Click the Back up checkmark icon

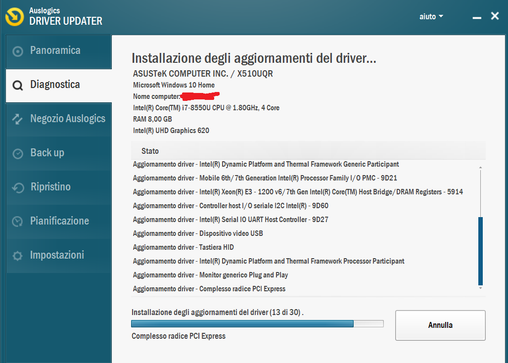coord(17,153)
